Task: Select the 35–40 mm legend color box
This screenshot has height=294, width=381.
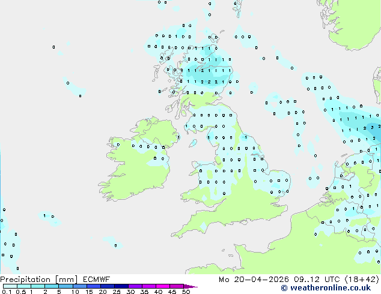Action: point(149,286)
